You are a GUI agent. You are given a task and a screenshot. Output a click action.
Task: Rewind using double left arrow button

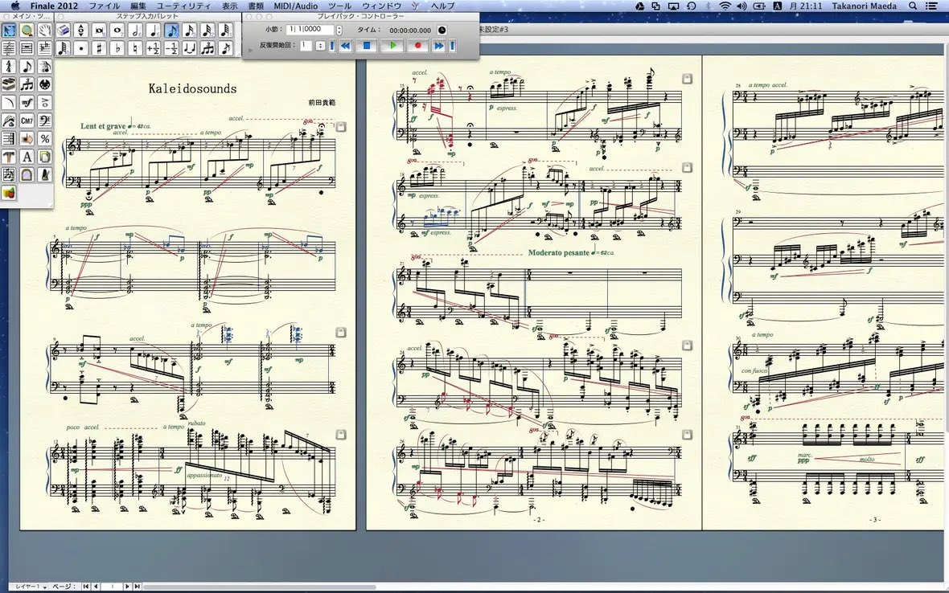(345, 46)
